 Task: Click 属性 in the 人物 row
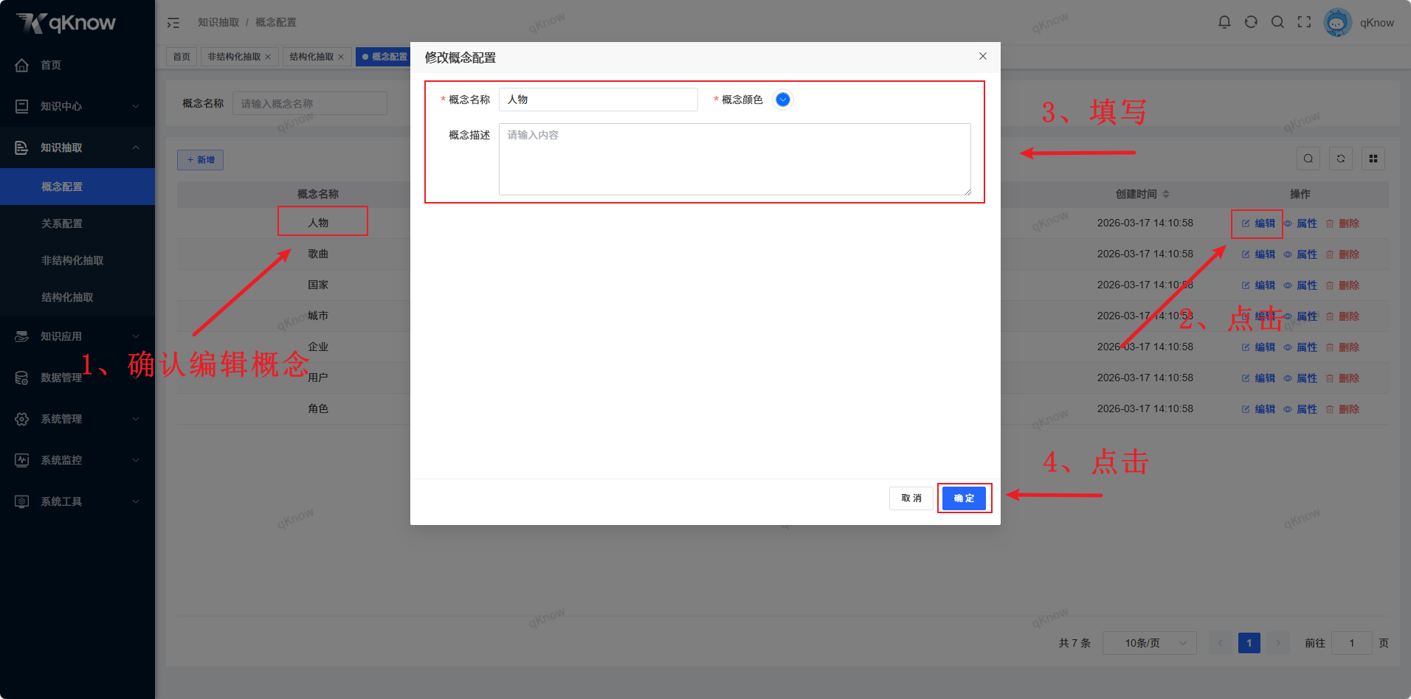tap(1300, 223)
